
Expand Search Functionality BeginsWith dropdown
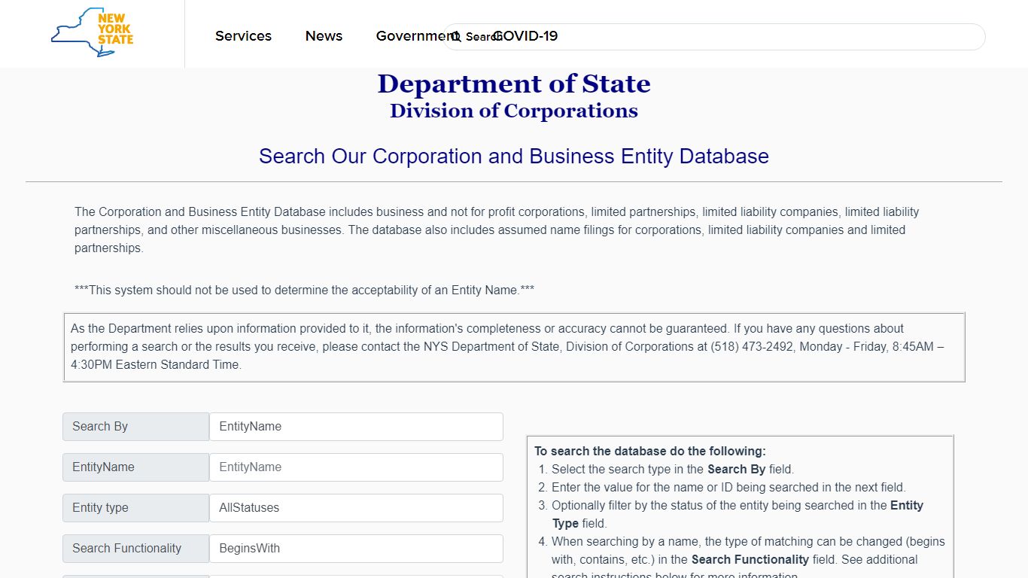356,549
